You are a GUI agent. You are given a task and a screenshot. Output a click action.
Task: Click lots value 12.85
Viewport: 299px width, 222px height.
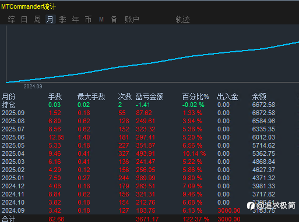tap(57, 137)
